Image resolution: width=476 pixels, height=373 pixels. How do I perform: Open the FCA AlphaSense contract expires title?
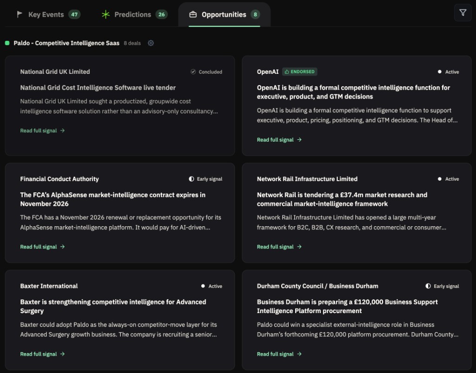[x=112, y=199]
